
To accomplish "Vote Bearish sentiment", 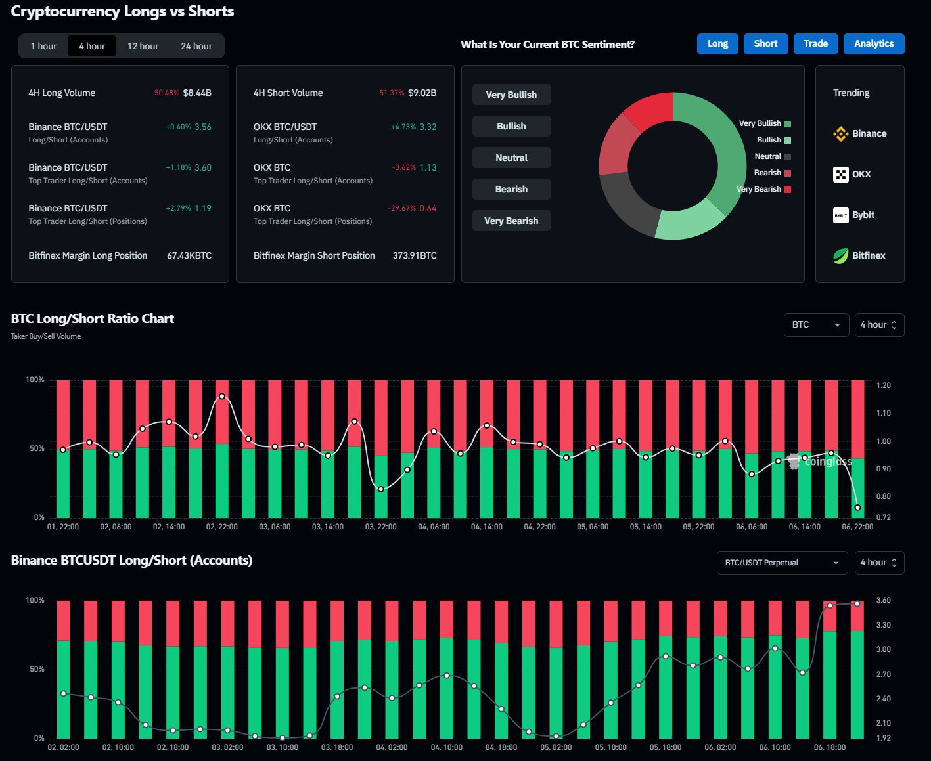I will (511, 189).
